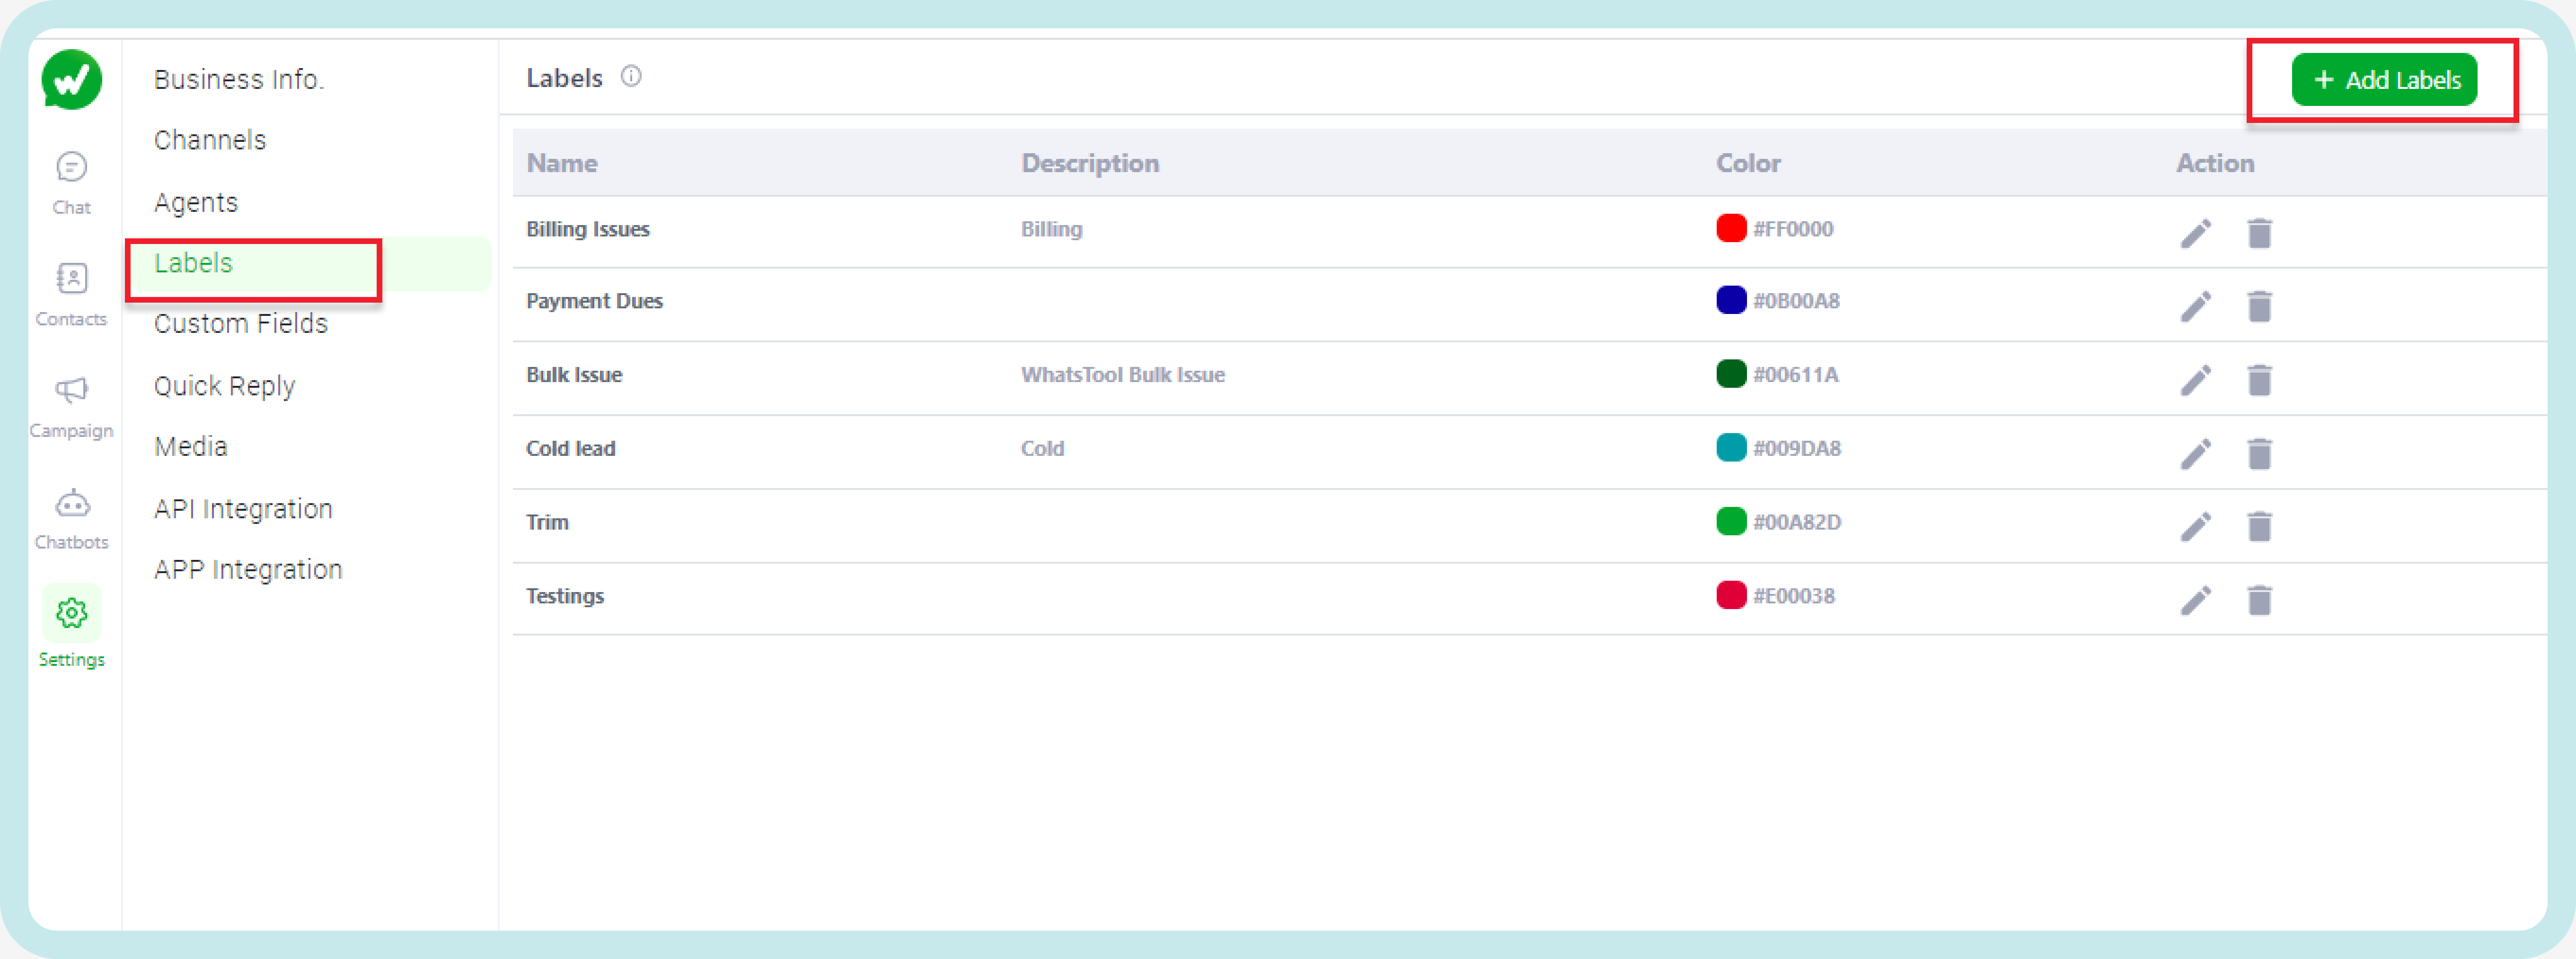Edit the Billing Issues label

click(2195, 233)
